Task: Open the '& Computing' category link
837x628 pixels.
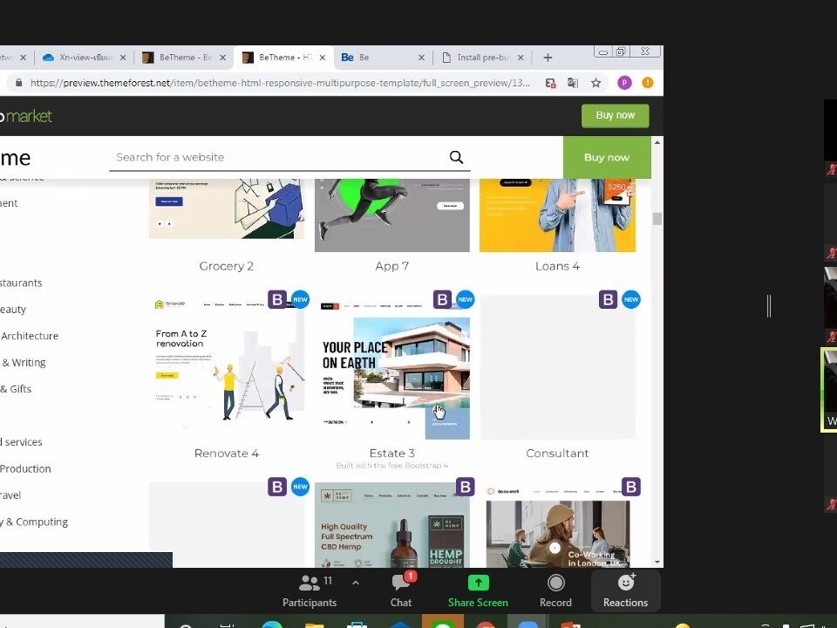Action: [x=35, y=522]
